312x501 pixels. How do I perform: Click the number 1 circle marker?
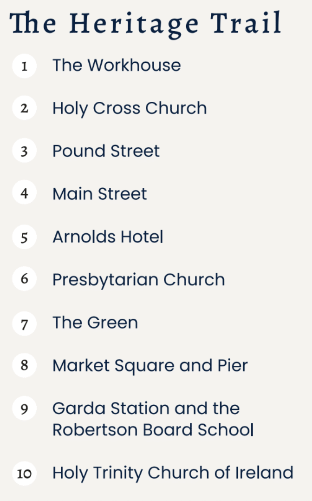(24, 66)
